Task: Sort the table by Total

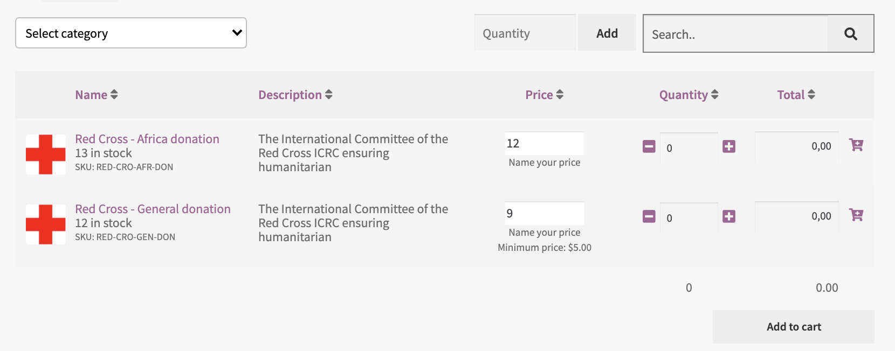Action: [x=796, y=95]
